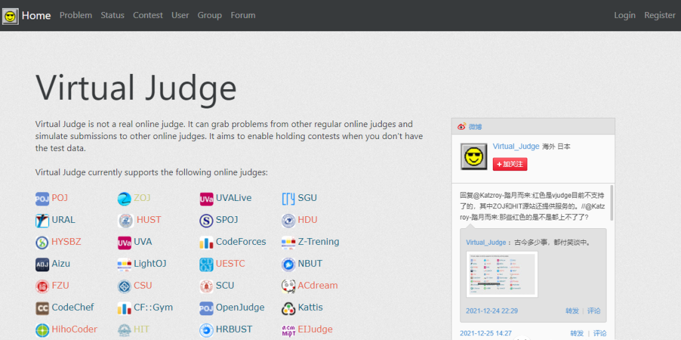This screenshot has width=681, height=340.
Task: Click the HIT judge icon
Action: coord(124,330)
